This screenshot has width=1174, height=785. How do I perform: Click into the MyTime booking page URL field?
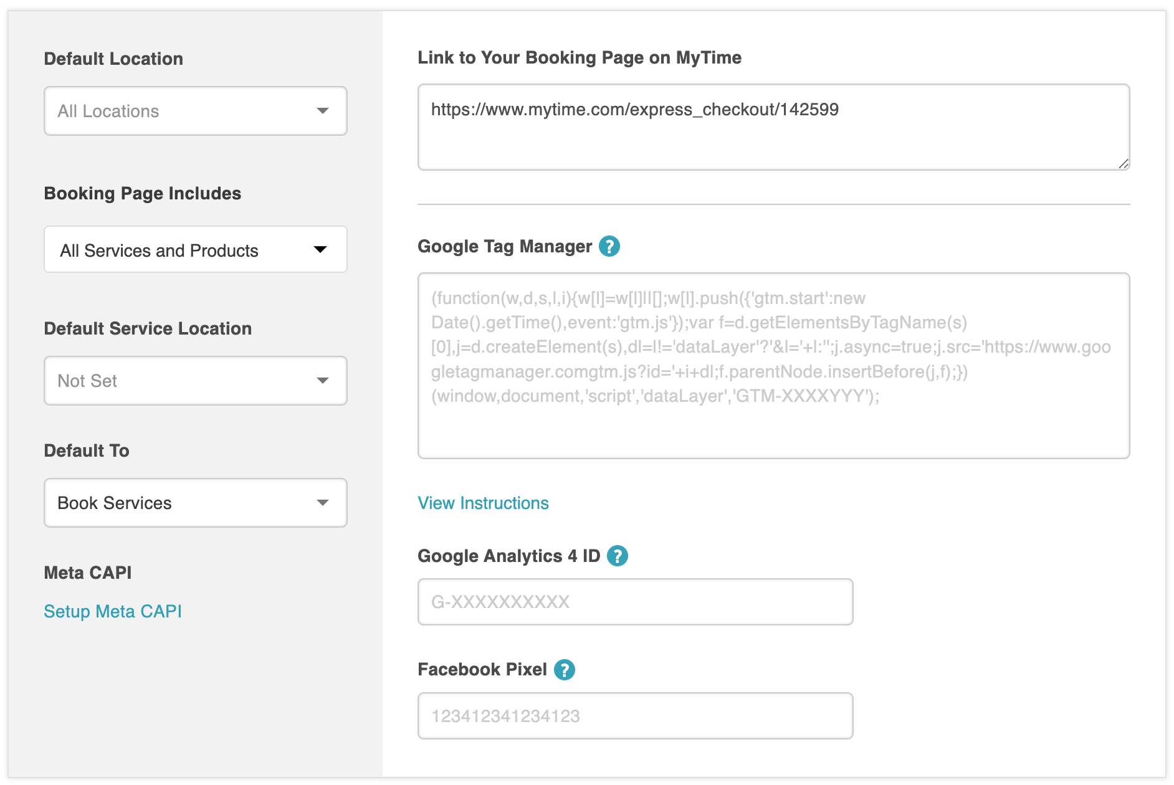point(773,127)
